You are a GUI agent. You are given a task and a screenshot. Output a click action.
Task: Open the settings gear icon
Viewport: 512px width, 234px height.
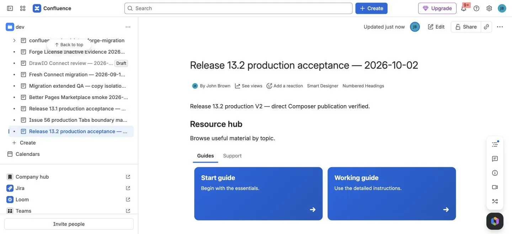pos(489,9)
